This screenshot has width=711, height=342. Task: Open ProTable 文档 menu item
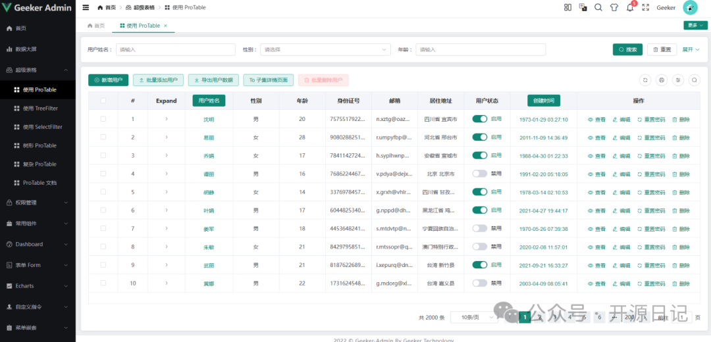pyautogui.click(x=38, y=183)
